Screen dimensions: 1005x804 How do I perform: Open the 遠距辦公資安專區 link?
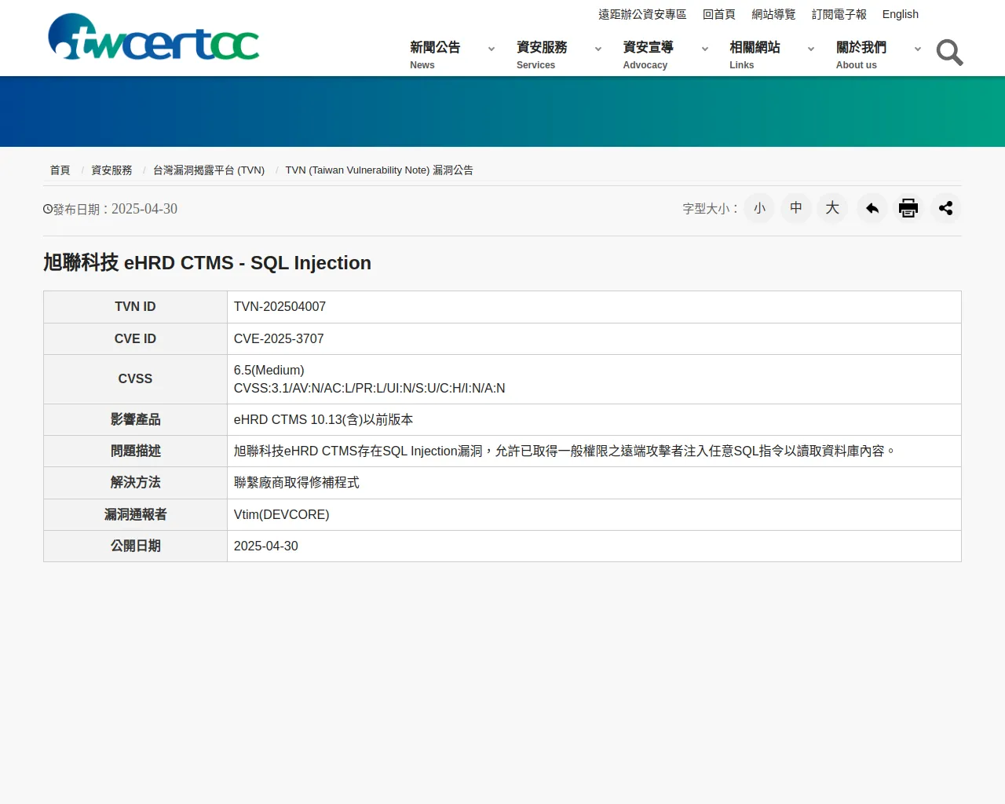(x=642, y=14)
